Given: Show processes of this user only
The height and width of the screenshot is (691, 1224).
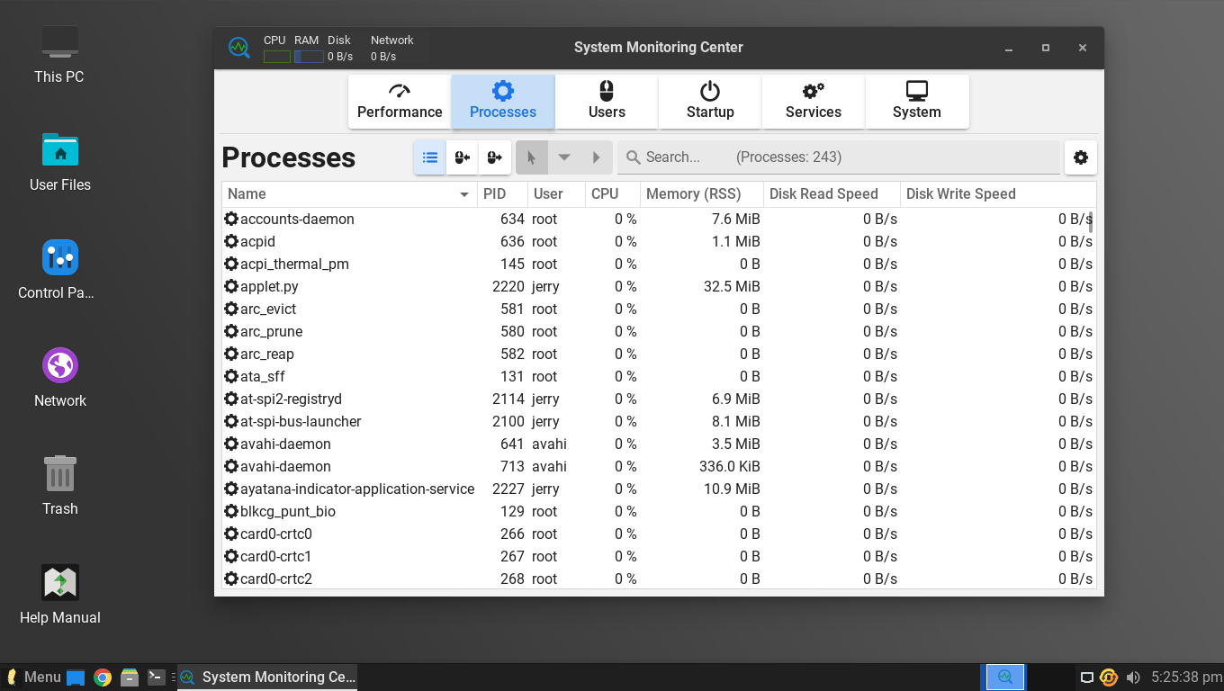Looking at the screenshot, I should 463,157.
